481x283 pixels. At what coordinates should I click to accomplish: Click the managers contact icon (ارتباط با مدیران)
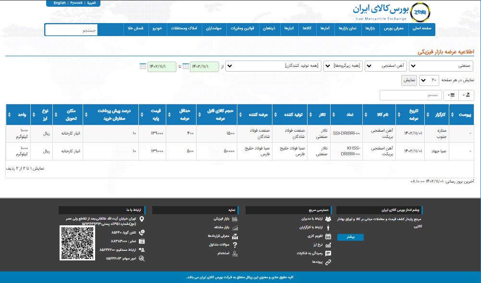click(328, 219)
